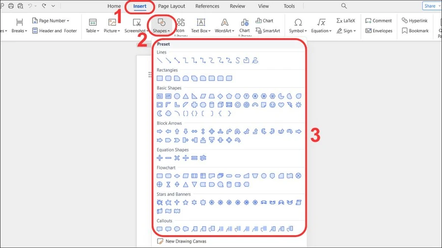Open the Chart Library

(x=245, y=27)
